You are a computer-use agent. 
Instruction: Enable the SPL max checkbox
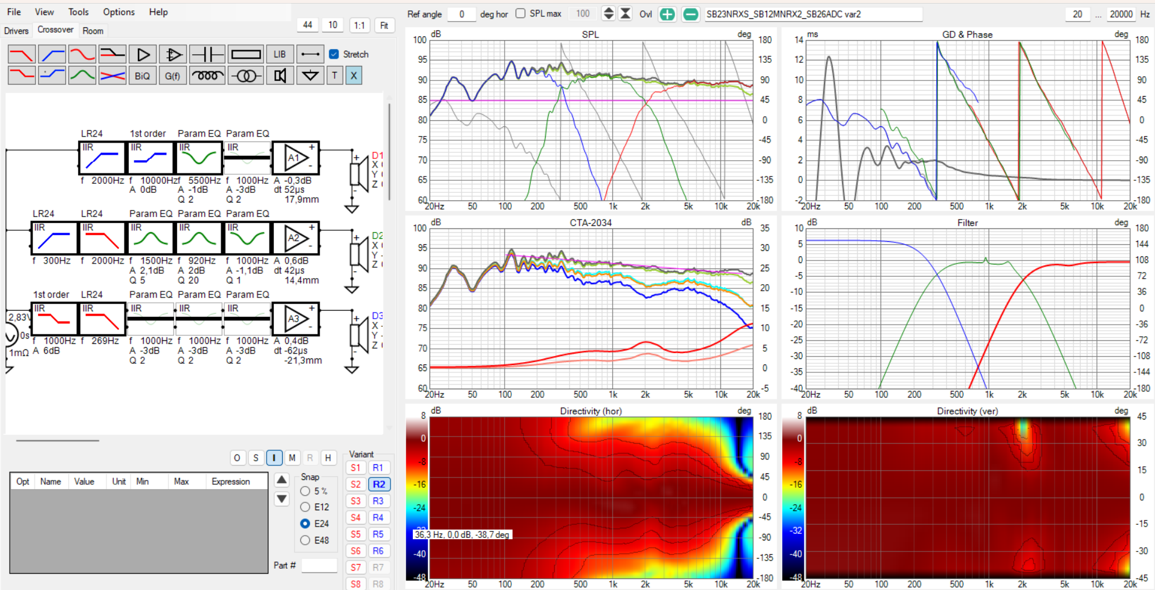[x=520, y=13]
